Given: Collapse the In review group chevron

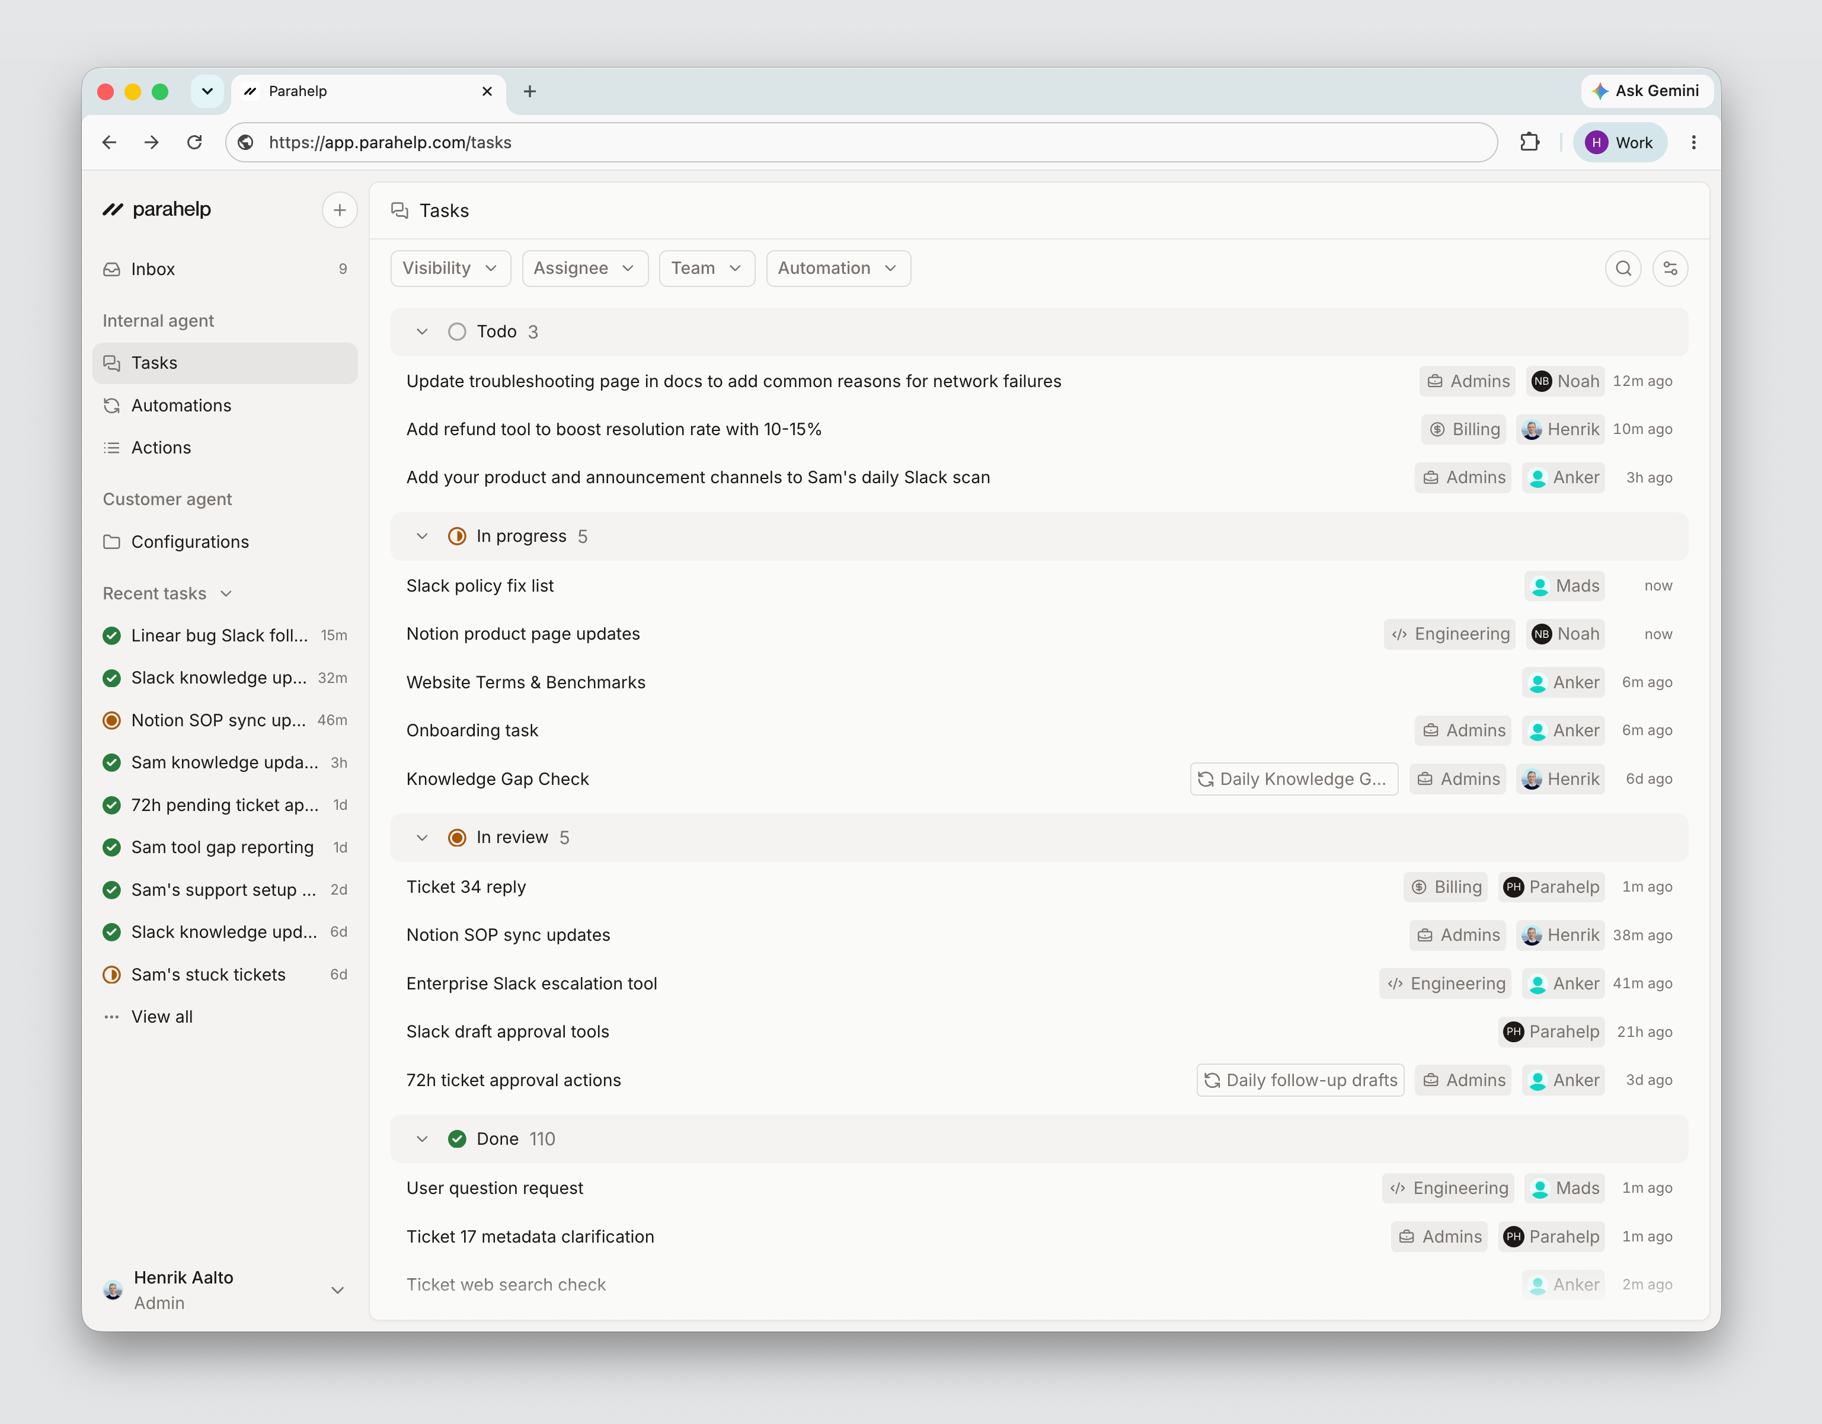Looking at the screenshot, I should tap(422, 838).
